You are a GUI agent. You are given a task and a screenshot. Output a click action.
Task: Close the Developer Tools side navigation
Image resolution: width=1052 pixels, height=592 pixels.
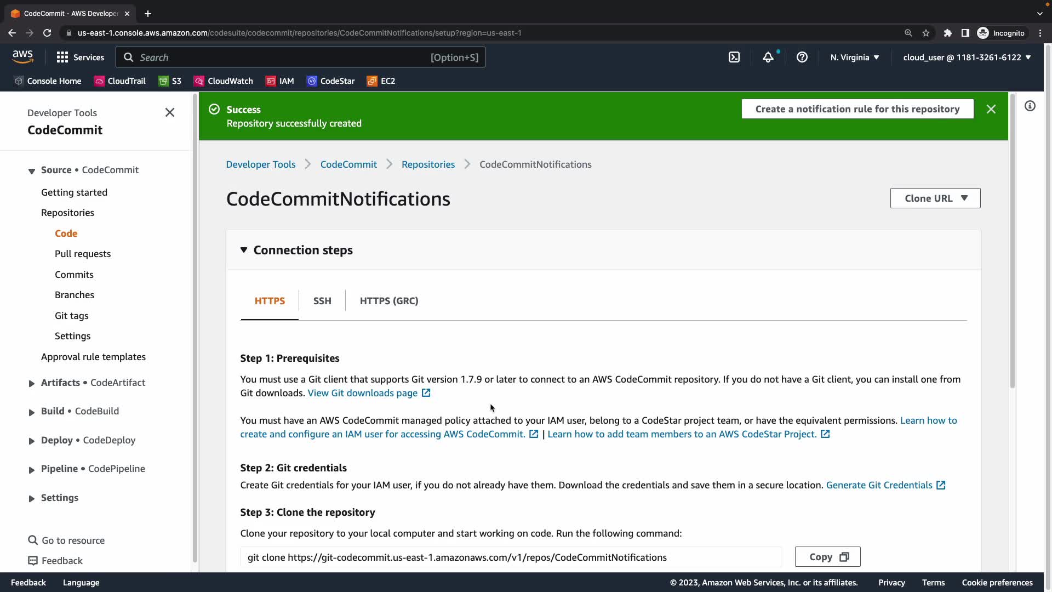(x=170, y=112)
